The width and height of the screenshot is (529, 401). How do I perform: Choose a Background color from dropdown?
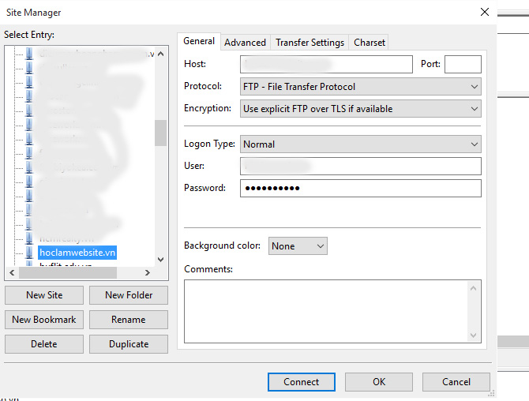(298, 246)
